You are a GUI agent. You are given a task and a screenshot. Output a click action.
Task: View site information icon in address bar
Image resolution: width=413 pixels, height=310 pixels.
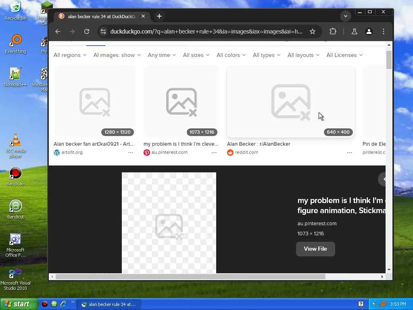point(103,31)
